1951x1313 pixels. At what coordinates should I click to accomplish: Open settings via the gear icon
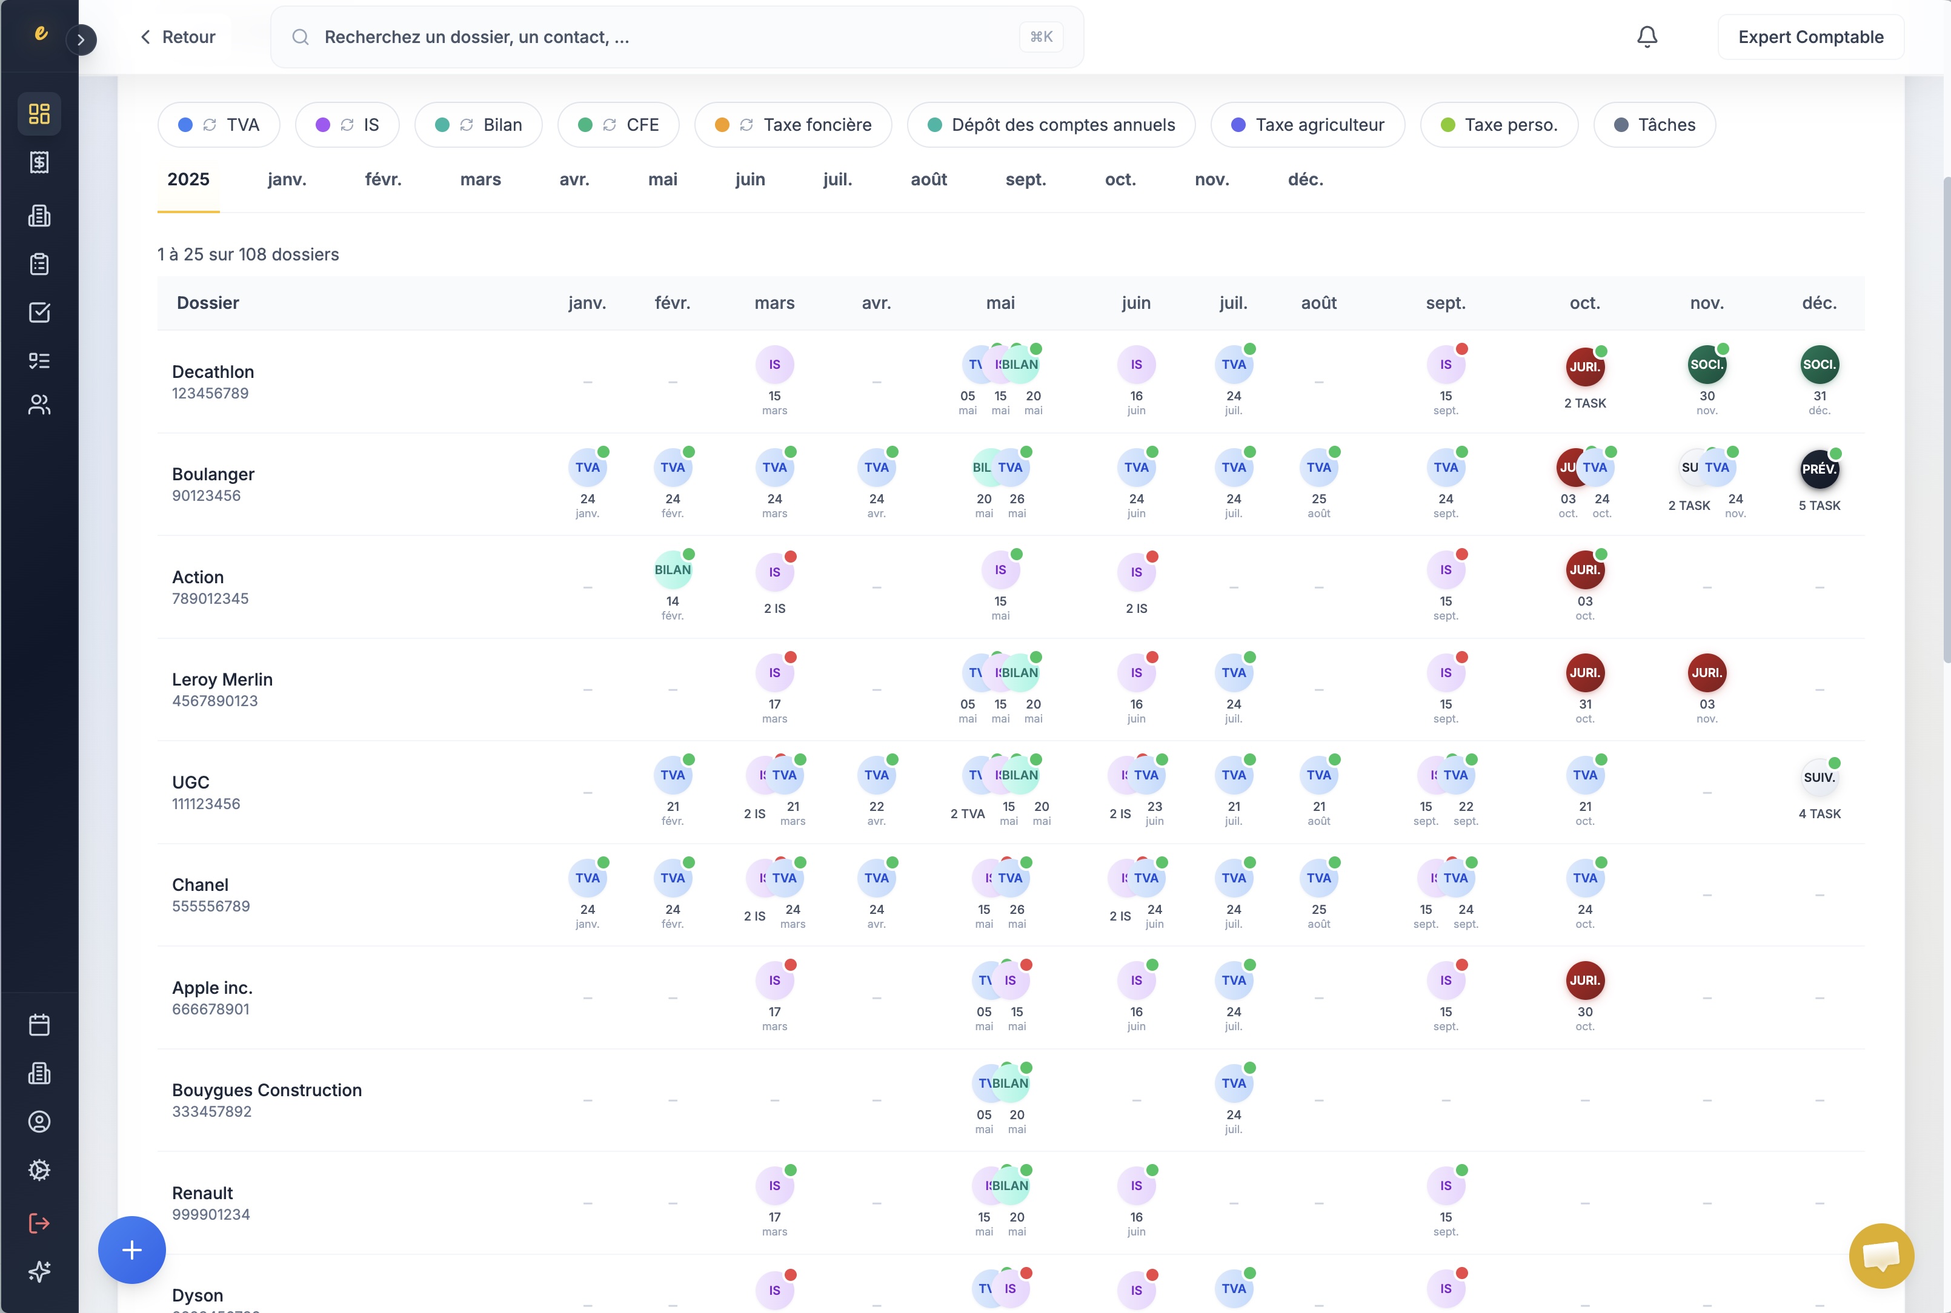pyautogui.click(x=39, y=1169)
